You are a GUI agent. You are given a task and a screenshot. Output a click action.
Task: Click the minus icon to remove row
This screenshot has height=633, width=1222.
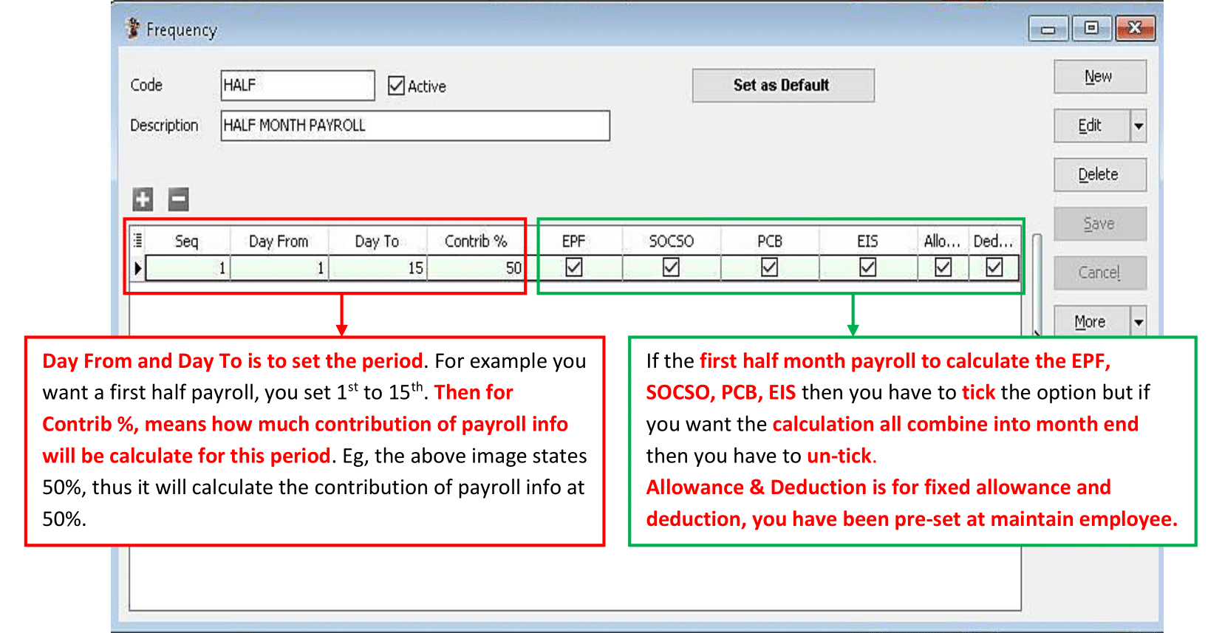click(178, 199)
